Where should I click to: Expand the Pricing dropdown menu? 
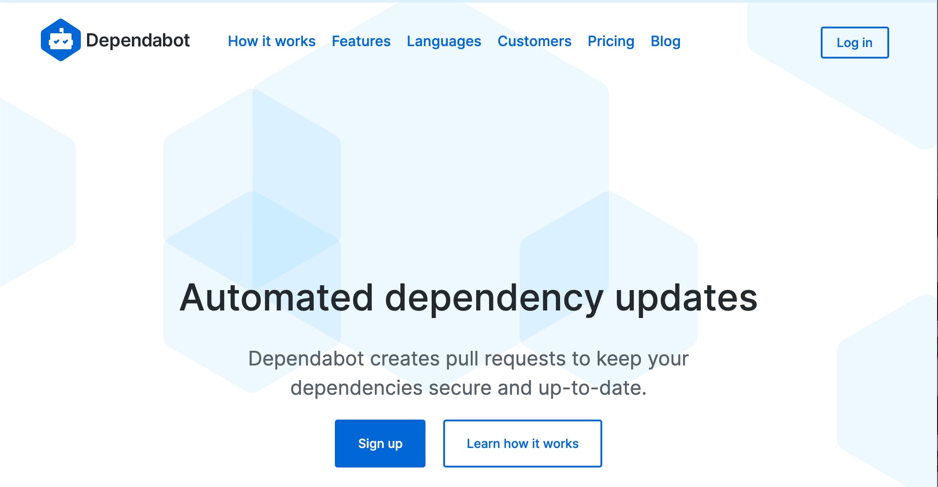pos(611,42)
